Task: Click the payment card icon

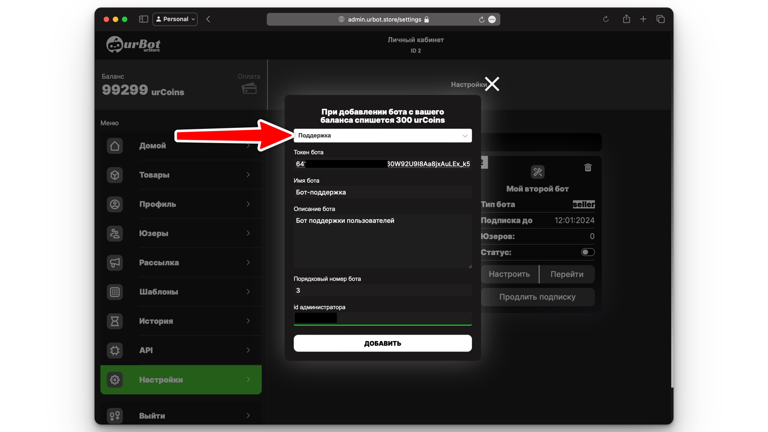Action: tap(249, 89)
